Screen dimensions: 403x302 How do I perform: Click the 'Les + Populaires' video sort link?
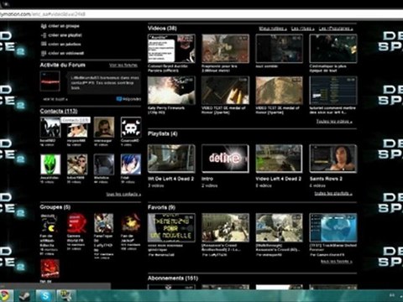tap(336, 29)
